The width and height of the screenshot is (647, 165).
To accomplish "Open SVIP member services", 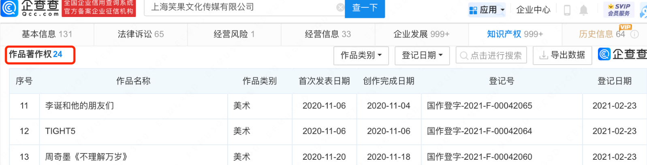I will 619,10.
